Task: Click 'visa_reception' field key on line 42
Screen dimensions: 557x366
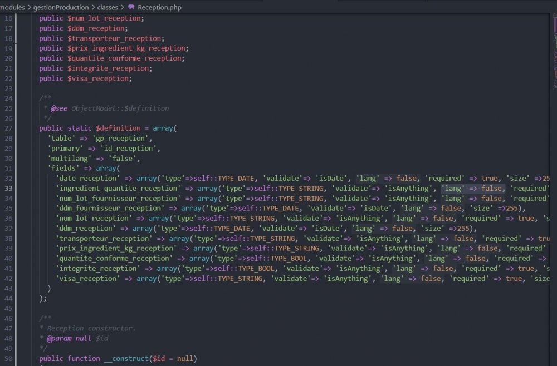Action: pyautogui.click(x=88, y=279)
